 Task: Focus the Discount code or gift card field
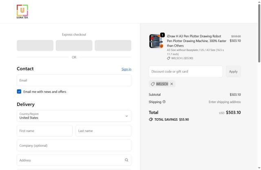186,71
